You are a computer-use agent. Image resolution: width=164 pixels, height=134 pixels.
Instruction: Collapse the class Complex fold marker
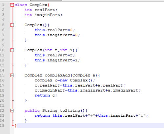[12, 5]
